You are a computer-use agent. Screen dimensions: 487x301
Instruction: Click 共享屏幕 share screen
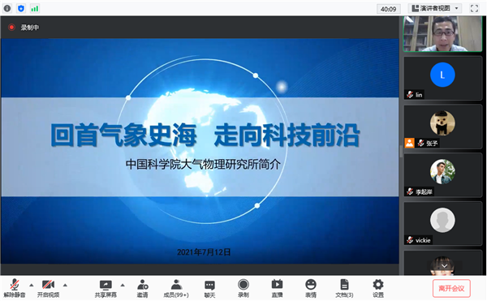(x=106, y=289)
